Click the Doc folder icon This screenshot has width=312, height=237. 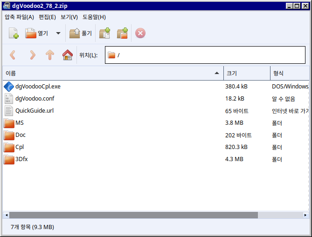click(x=9, y=135)
